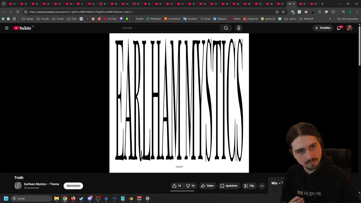Open the WhatsApp bookmark
The height and width of the screenshot is (203, 361).
point(153,19)
